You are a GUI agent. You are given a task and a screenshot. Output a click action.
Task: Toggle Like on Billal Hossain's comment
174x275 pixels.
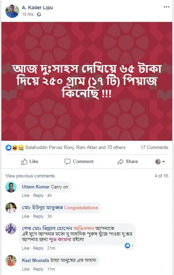point(26,248)
